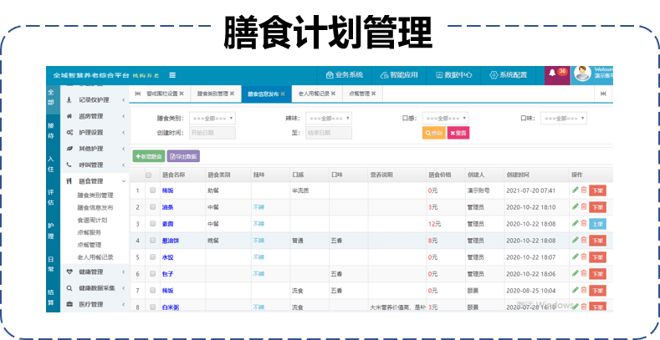Open the 膳食类别 dropdown filter

[212, 119]
